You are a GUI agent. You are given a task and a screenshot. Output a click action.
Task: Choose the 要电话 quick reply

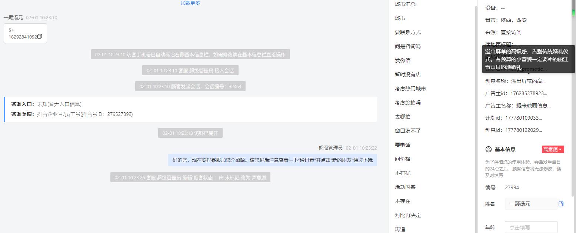click(x=403, y=145)
